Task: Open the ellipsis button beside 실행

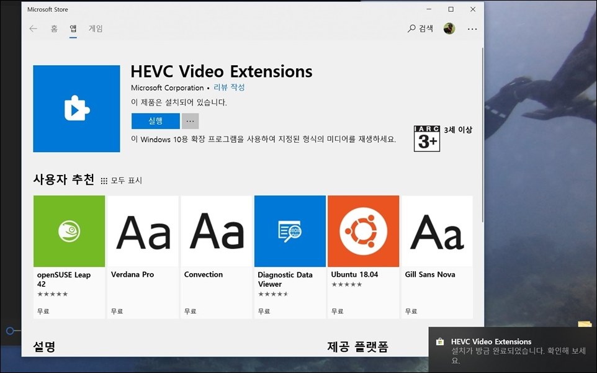Action: pyautogui.click(x=190, y=121)
